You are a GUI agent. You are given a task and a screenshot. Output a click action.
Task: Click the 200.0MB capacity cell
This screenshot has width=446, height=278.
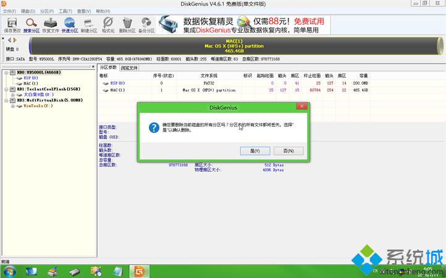click(x=360, y=83)
